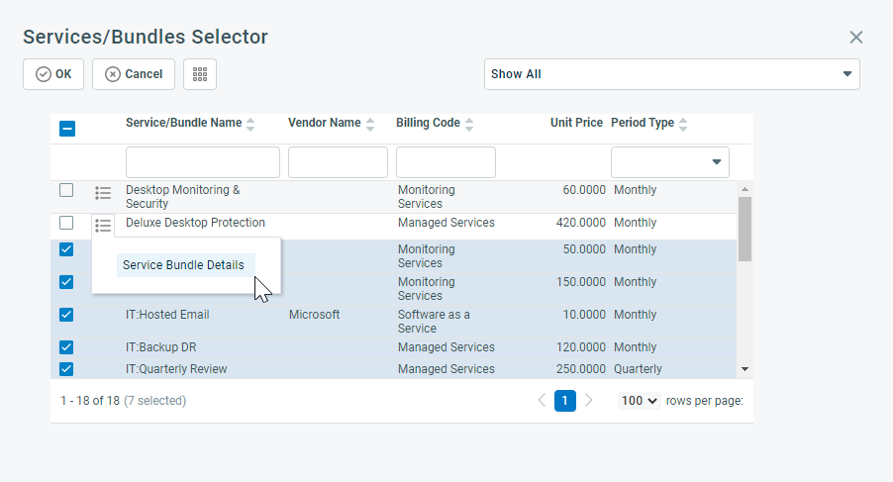Sort by Billing Code arrows
The height and width of the screenshot is (482, 893).
(469, 124)
